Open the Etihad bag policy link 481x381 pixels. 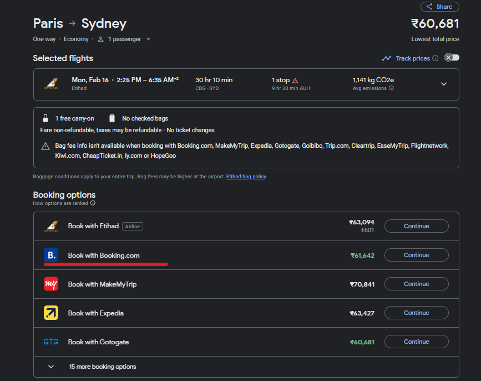coord(246,177)
